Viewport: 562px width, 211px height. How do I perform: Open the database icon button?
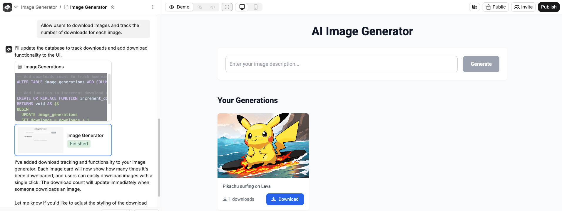click(x=474, y=7)
